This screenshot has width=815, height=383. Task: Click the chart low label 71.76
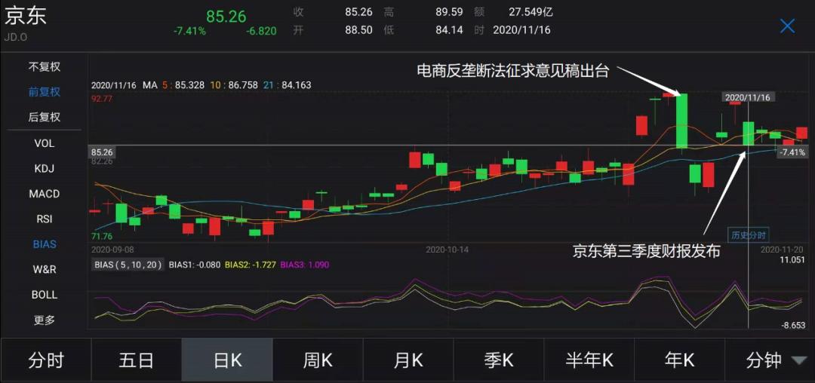click(x=101, y=237)
